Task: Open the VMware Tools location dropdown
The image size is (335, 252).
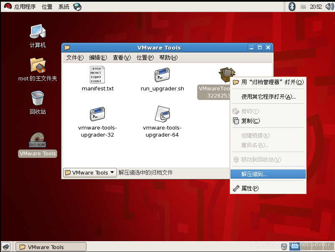Action: pos(90,172)
